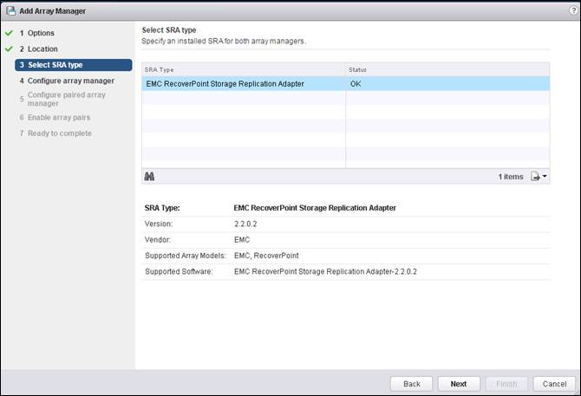Click the 'Supported Array Models:' label
The height and width of the screenshot is (396, 581).
[x=186, y=256]
